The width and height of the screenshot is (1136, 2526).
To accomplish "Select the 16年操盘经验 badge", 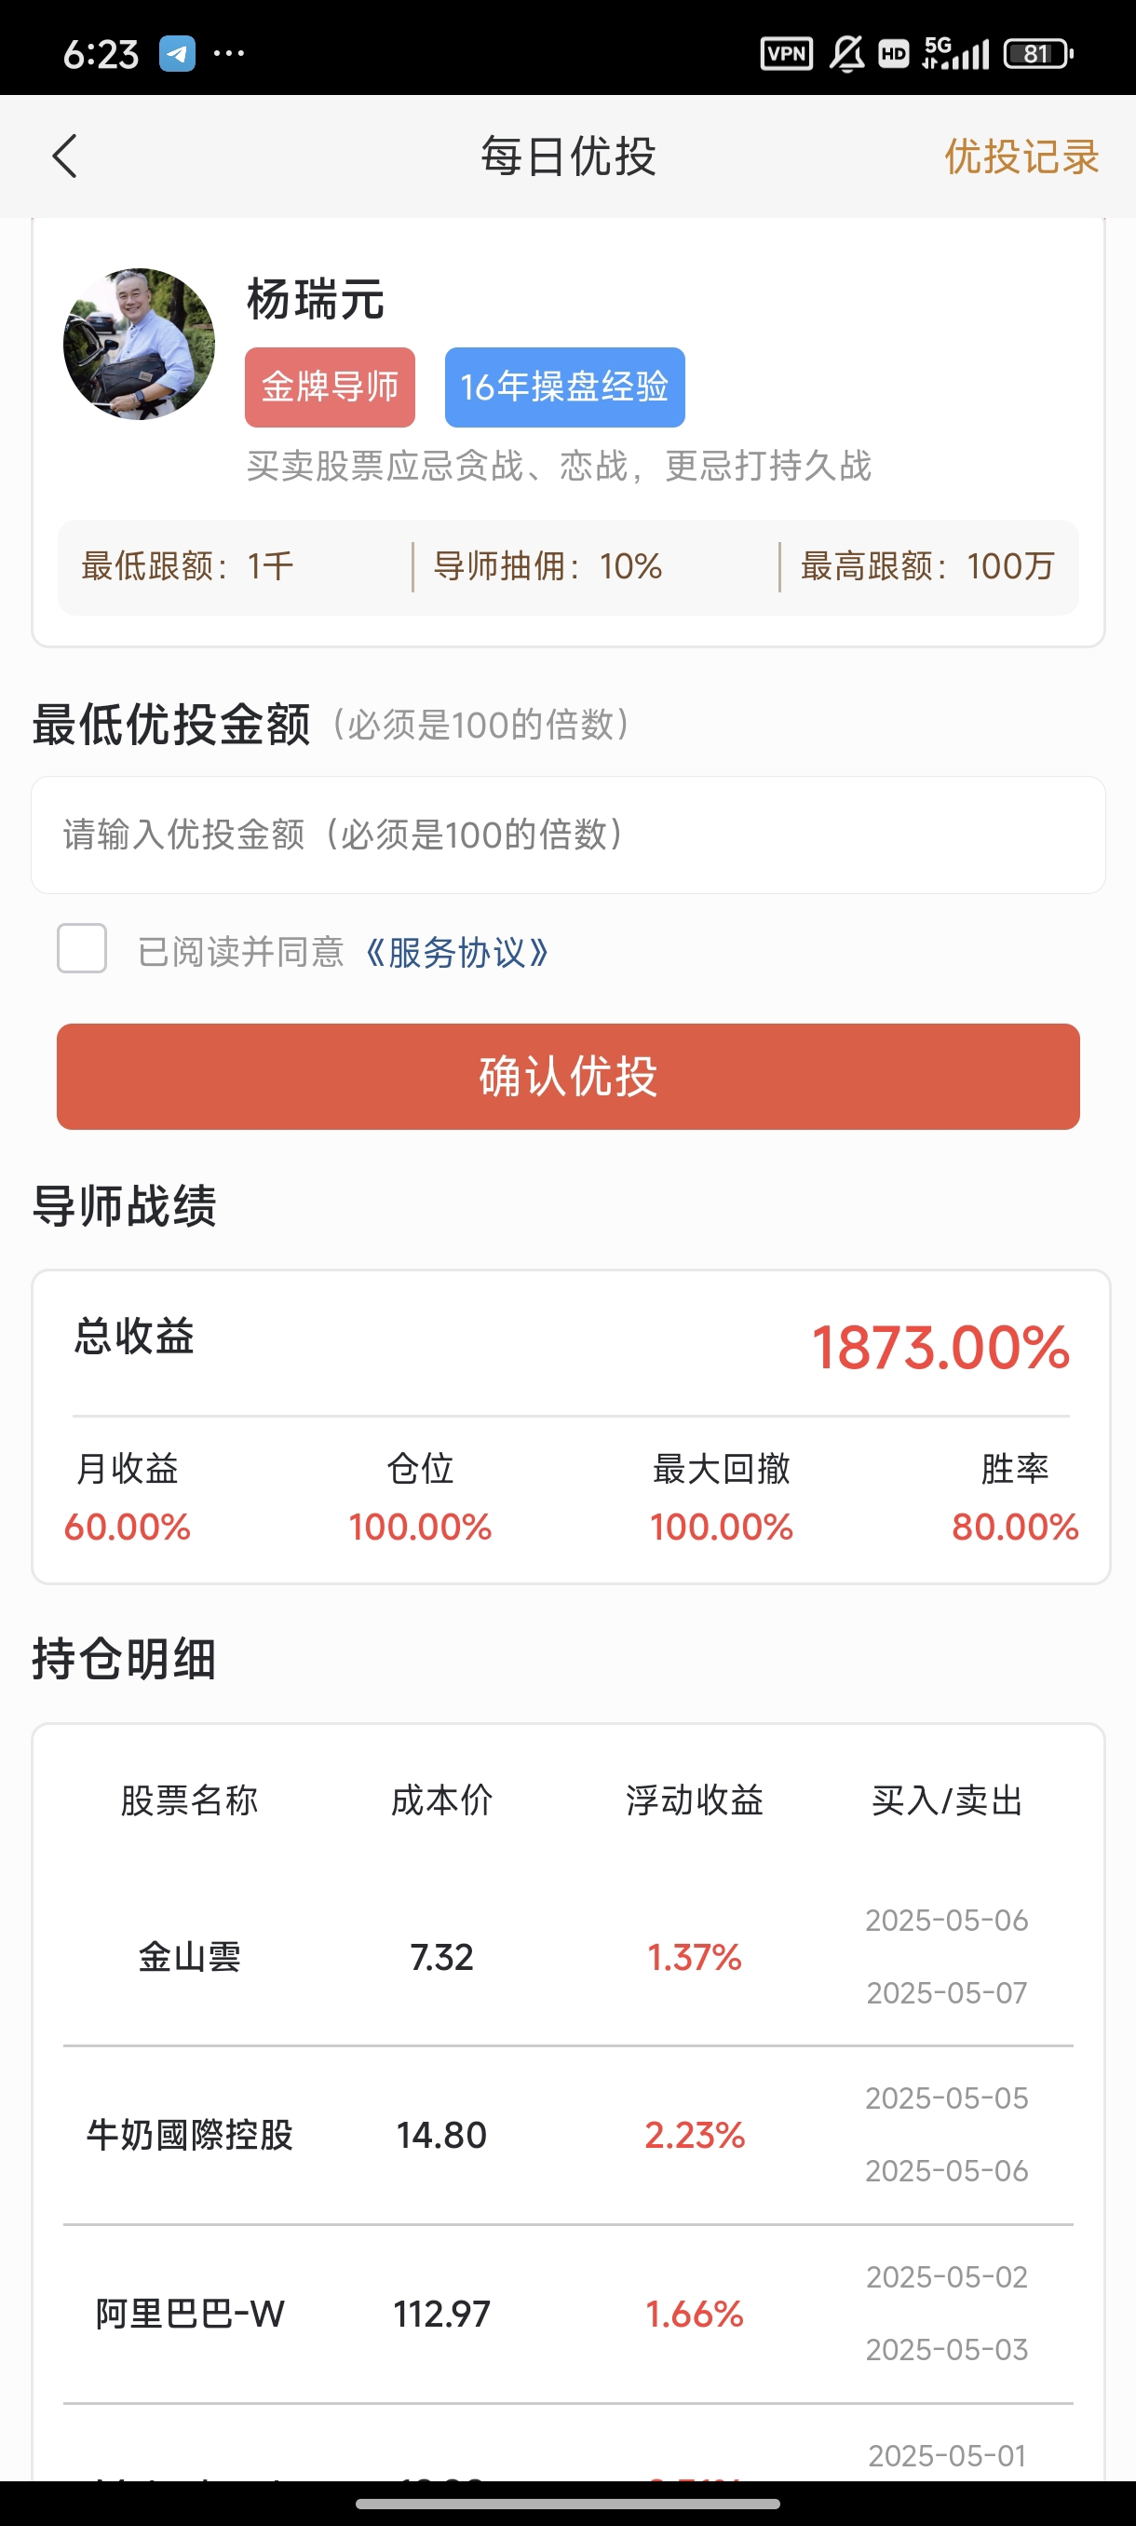I will [564, 387].
